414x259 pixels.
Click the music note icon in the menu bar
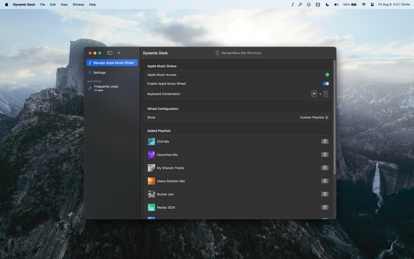click(293, 4)
